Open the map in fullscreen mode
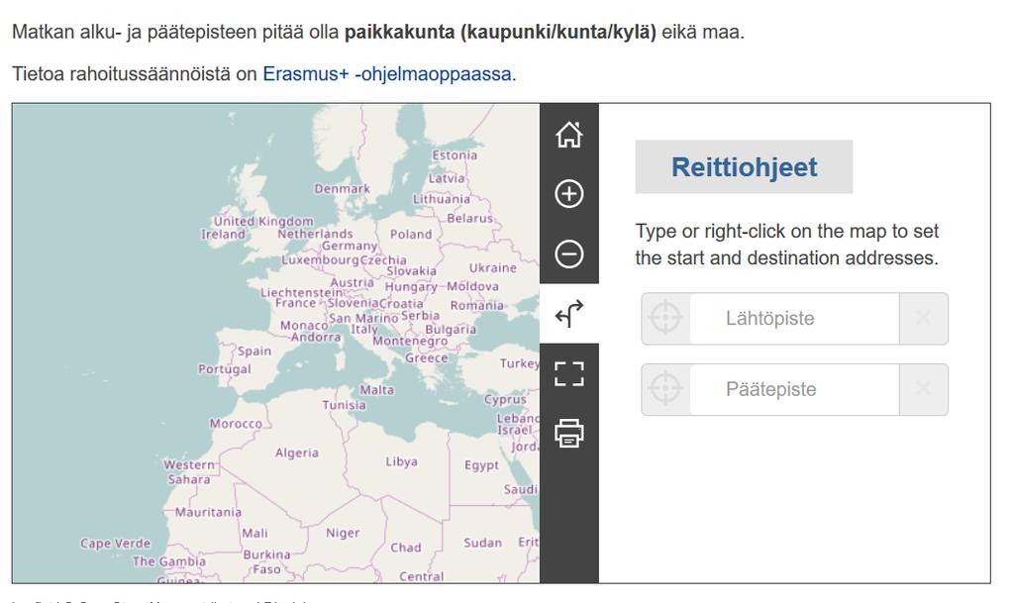This screenshot has height=603, width=1014. click(x=569, y=373)
